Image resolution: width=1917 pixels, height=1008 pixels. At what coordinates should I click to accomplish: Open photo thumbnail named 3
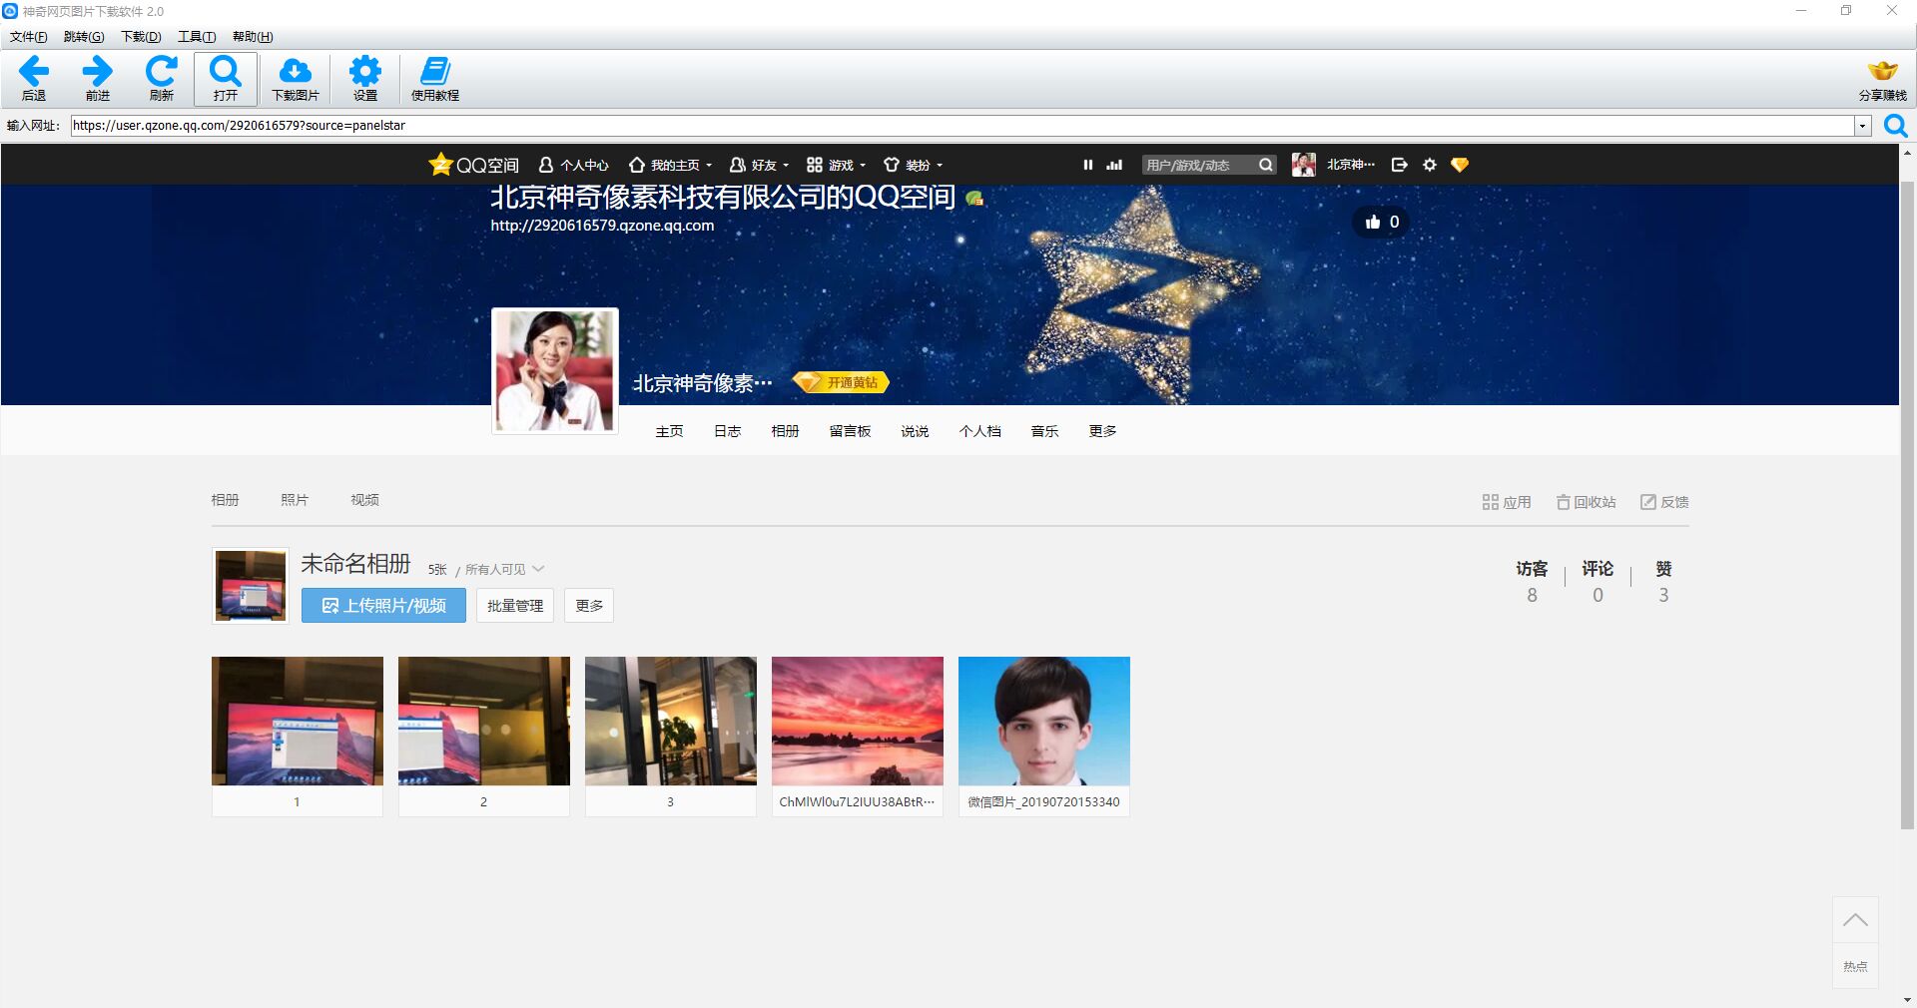[671, 721]
